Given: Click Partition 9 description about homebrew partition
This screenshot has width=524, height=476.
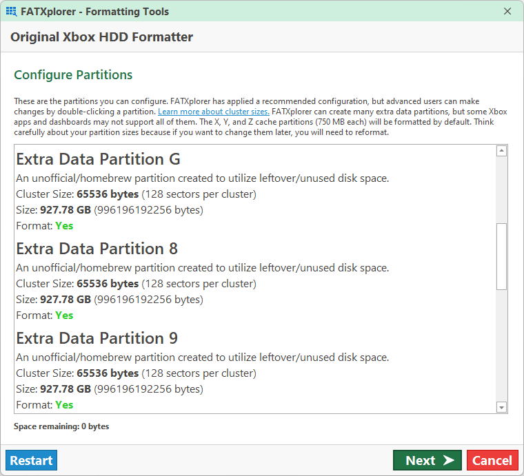Looking at the screenshot, I should (x=203, y=357).
